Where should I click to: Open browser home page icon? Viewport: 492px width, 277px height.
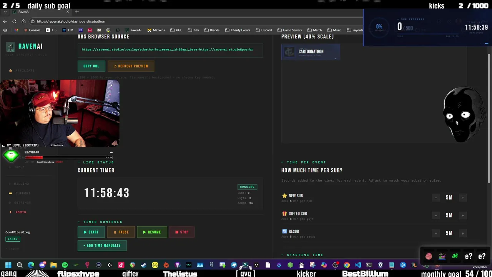point(23,21)
